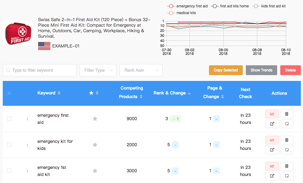Viewport: 303px width, 183px height.
Task: Click the keyword filter input field
Action: 40,70
